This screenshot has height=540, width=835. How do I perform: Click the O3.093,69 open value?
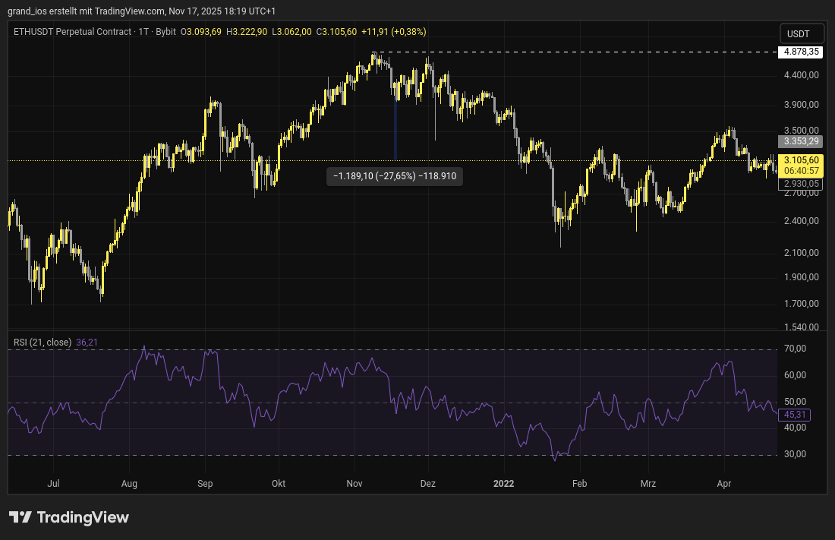click(200, 32)
